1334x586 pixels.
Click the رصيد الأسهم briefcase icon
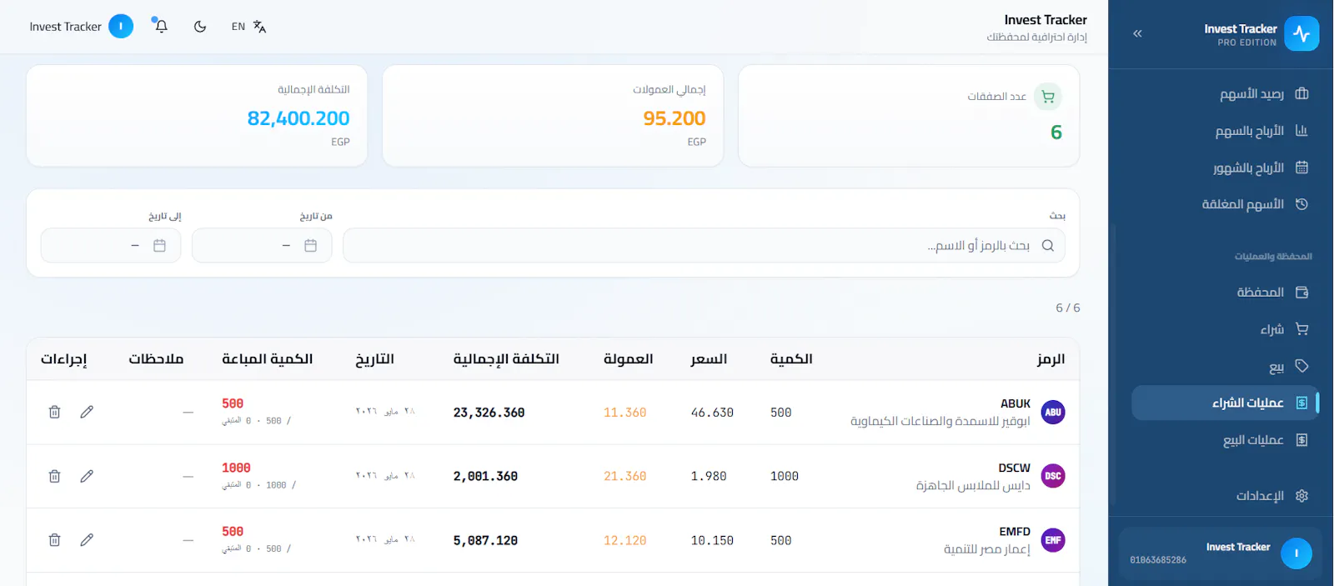[x=1301, y=93]
